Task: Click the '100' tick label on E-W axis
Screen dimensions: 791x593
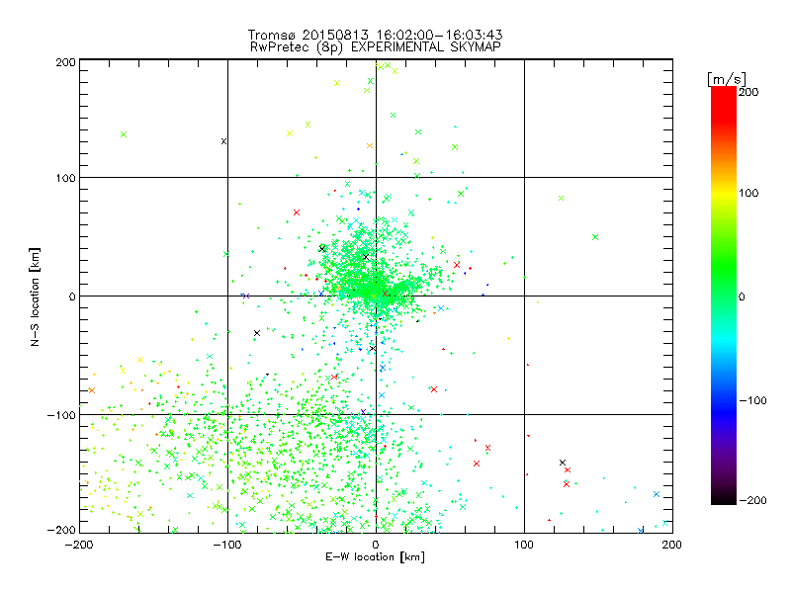Action: pos(524,545)
